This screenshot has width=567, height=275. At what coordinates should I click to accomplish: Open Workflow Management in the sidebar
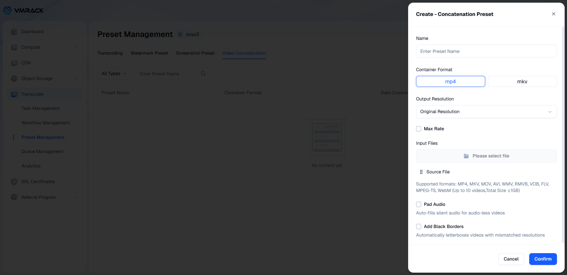(x=46, y=123)
